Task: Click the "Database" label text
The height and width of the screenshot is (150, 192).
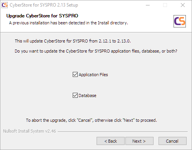Action: coord(87,95)
